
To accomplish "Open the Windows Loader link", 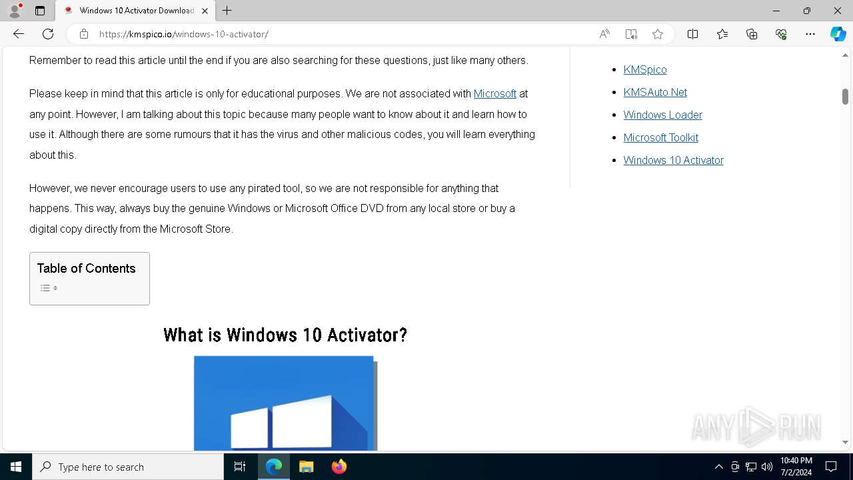I will (x=663, y=115).
